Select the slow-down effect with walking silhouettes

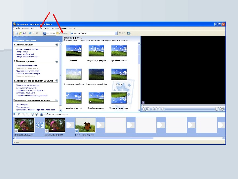click(x=96, y=51)
